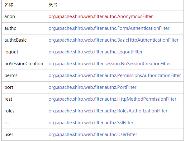Select the 'authcBasic' name cell
185x141 pixels.
coord(24,40)
